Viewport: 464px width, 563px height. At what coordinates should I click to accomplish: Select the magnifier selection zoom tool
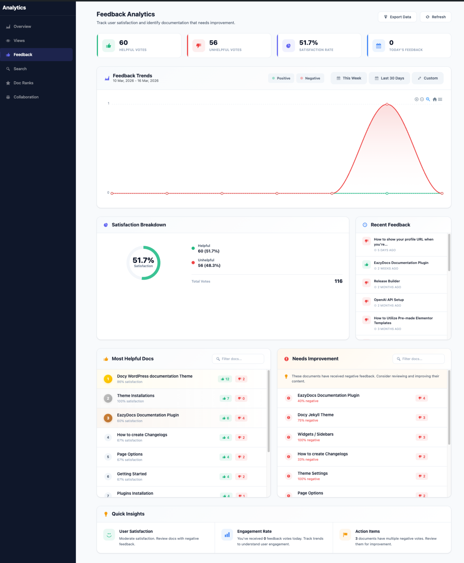(x=428, y=99)
